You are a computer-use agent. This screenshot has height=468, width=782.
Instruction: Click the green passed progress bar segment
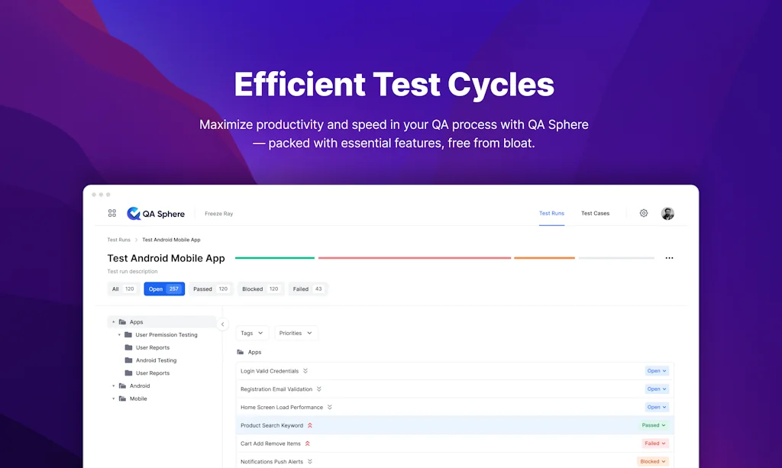coord(275,258)
